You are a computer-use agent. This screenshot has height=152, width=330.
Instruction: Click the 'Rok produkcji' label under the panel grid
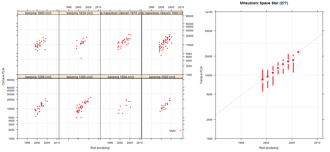(100, 148)
